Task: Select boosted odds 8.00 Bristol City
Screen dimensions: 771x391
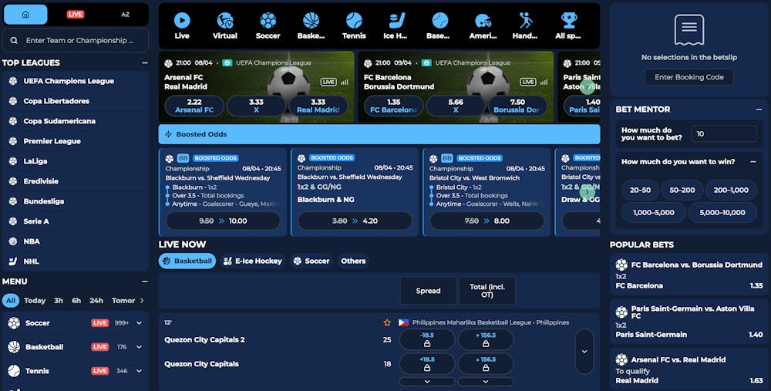Action: pyautogui.click(x=487, y=221)
